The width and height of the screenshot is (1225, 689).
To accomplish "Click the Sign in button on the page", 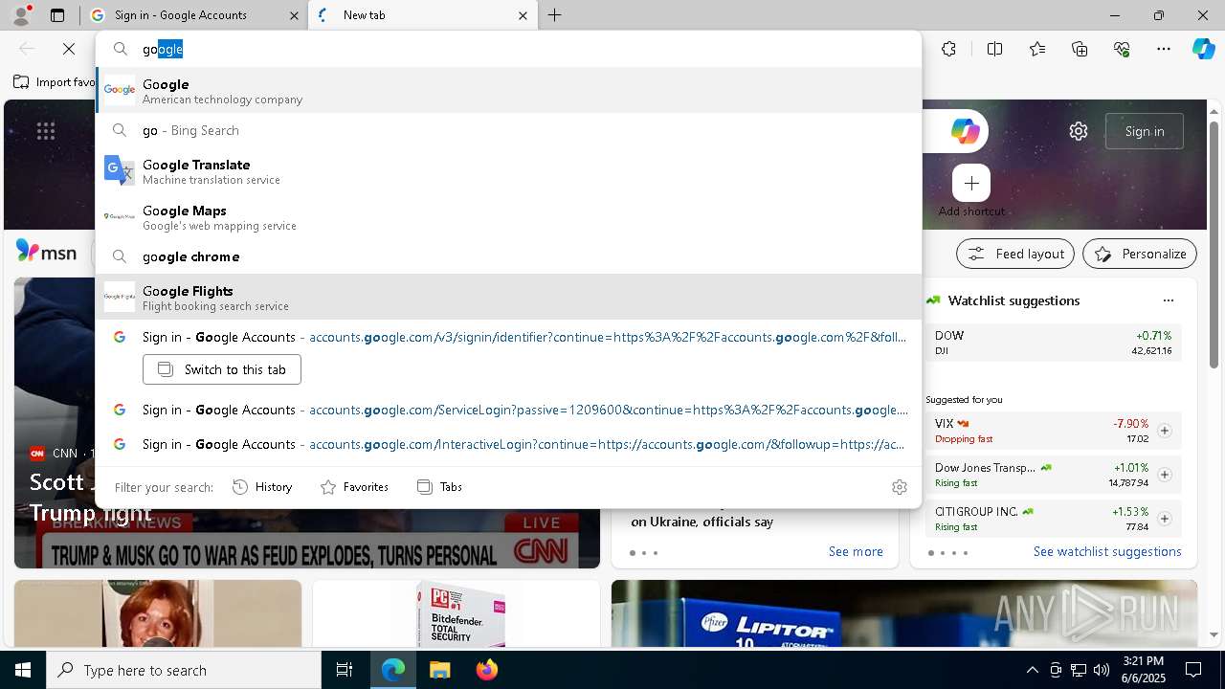I will pyautogui.click(x=1145, y=131).
